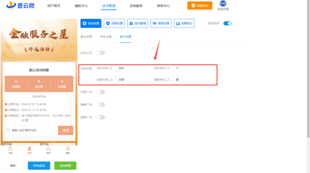Open the 排行 ranking icon in preview
This screenshot has width=310, height=173.
(x=49, y=149)
